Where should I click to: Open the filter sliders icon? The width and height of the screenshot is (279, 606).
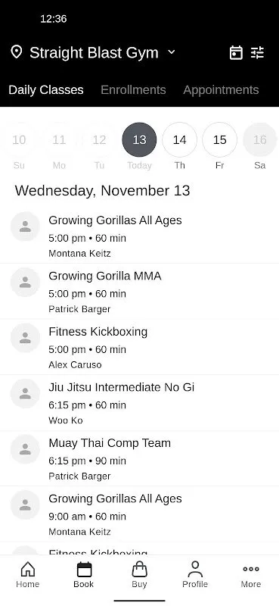[x=257, y=52]
